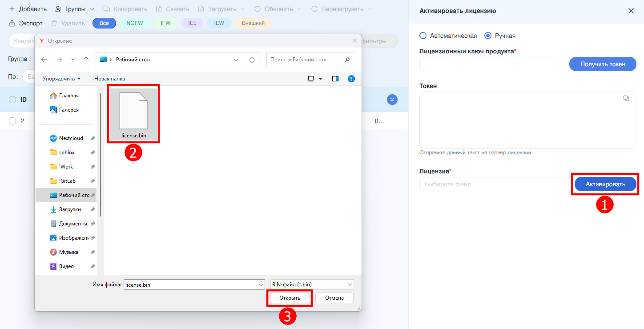Click the Получить токен button

pos(603,64)
